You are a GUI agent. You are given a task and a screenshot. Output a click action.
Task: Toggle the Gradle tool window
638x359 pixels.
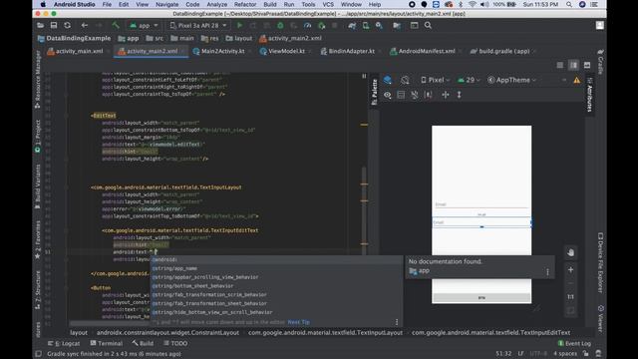[600, 62]
